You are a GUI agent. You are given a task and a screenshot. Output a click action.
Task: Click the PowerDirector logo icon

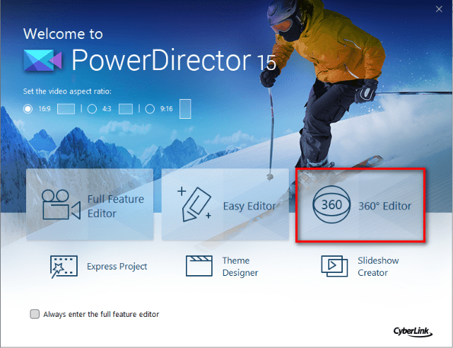(x=43, y=60)
